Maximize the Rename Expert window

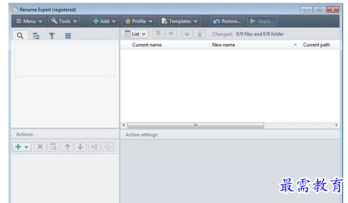click(x=320, y=10)
